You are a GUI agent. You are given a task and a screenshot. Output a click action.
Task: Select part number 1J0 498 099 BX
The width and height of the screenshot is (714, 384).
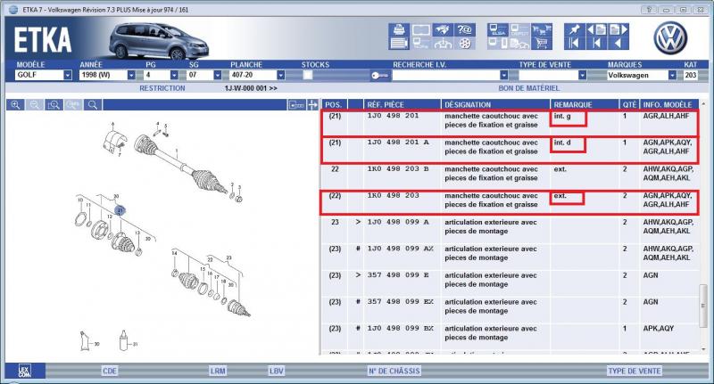point(401,329)
